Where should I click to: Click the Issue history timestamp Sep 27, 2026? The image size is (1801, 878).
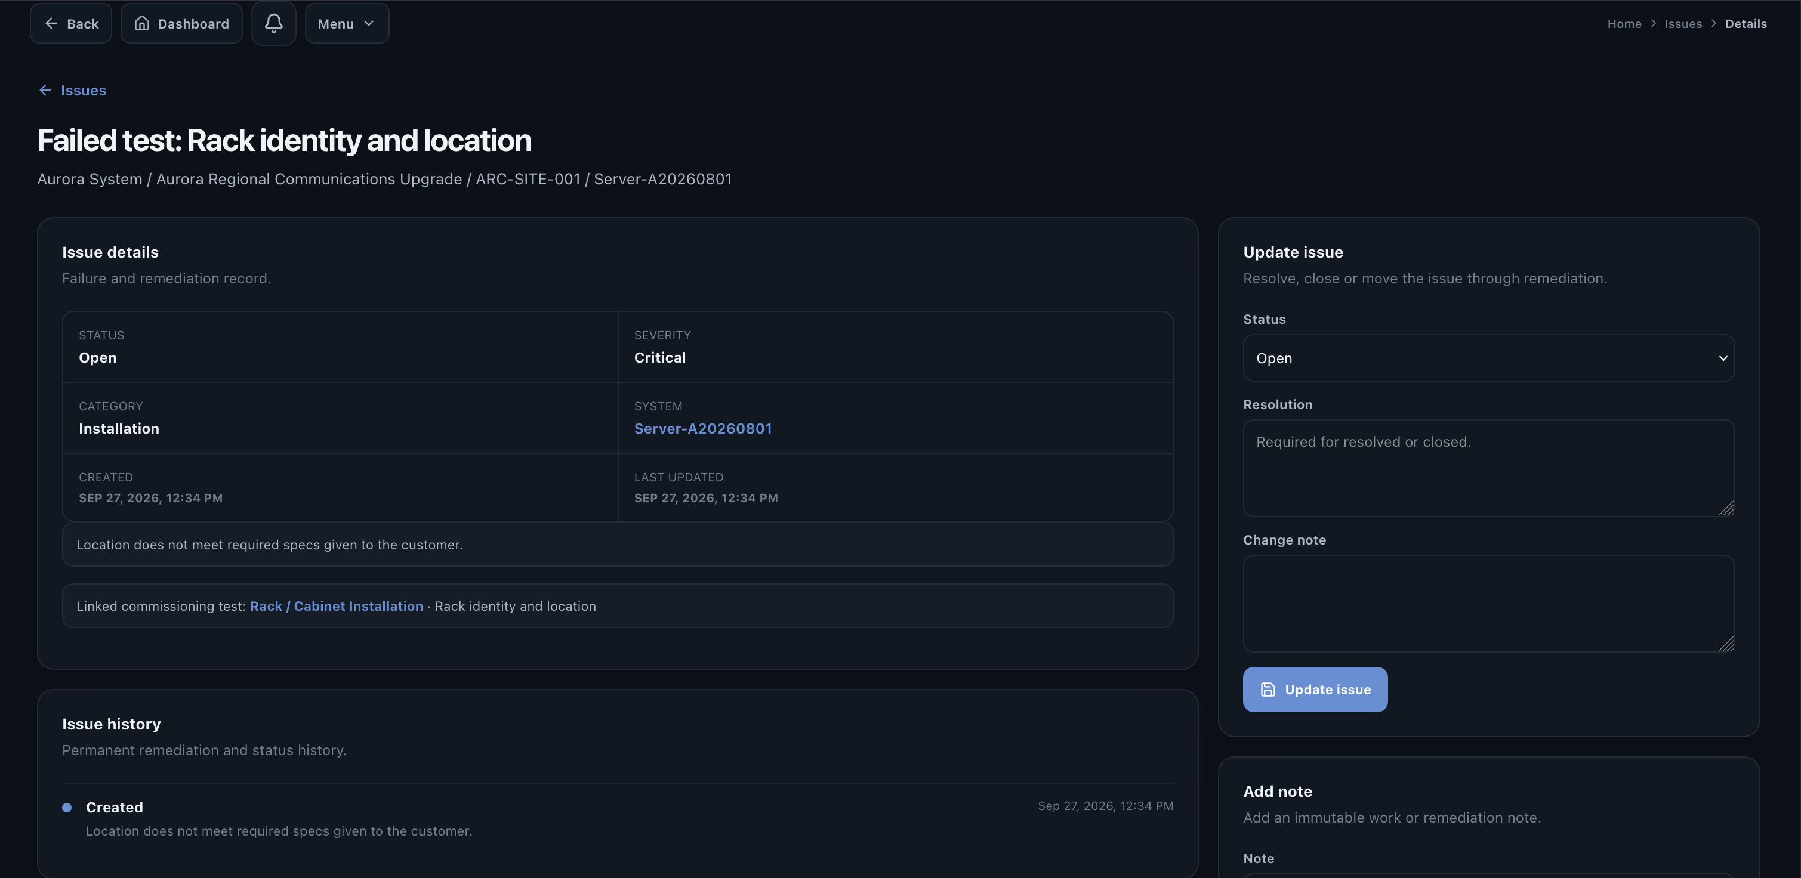pos(1105,806)
